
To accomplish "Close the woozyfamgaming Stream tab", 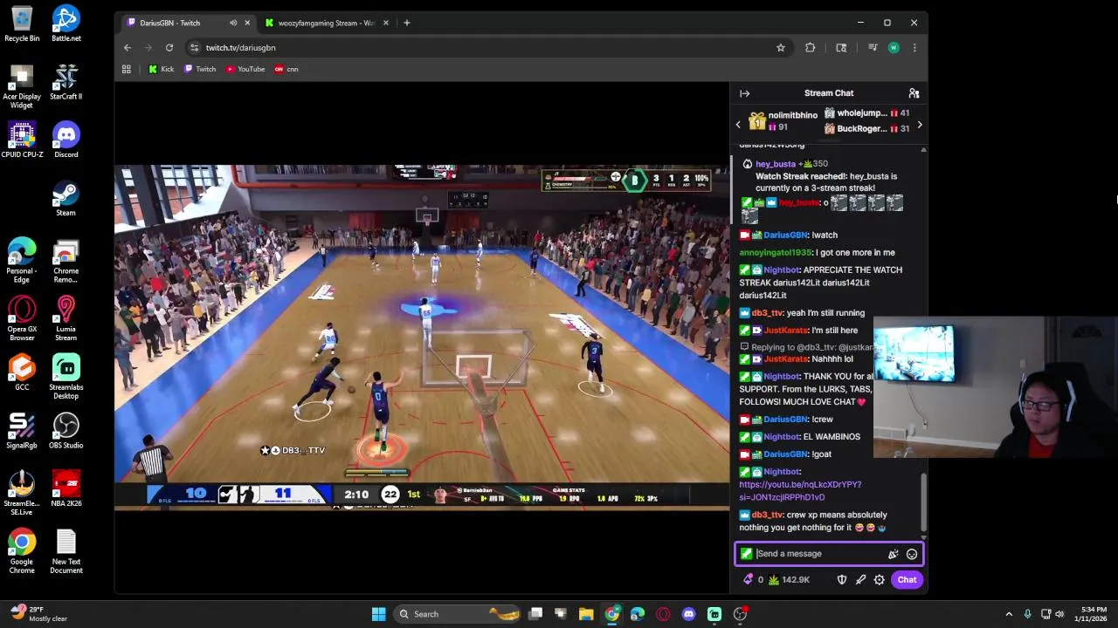I will click(x=385, y=23).
